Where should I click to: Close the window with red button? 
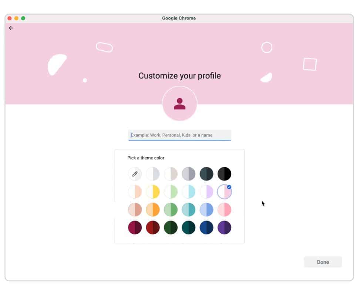[x=9, y=18]
